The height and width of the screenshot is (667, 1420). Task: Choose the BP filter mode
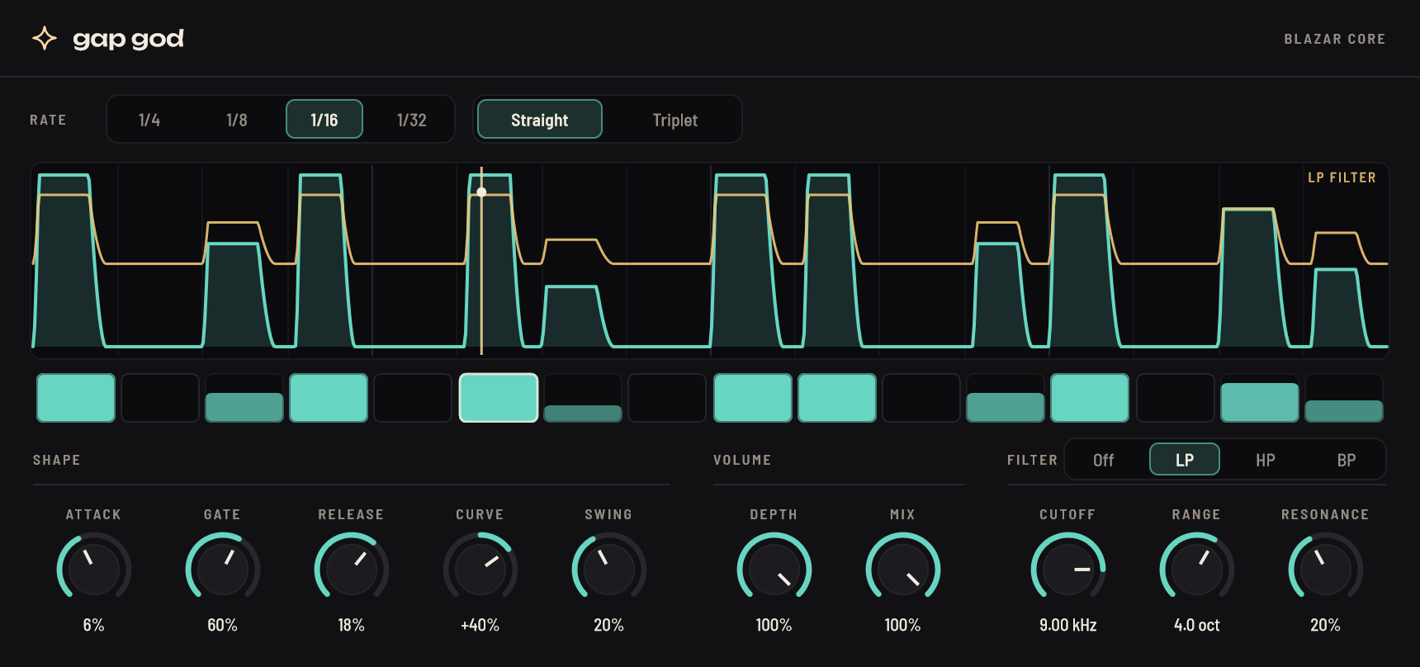(1347, 460)
